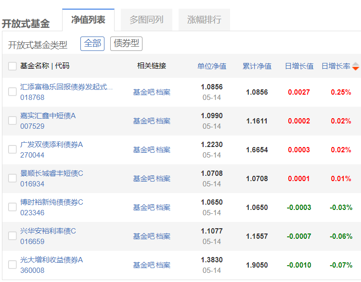The image size is (361, 282).
Task: Sort by 累计净值 column header
Action: pos(257,66)
